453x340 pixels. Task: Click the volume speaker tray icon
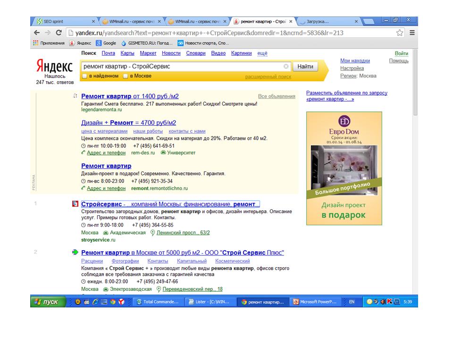[383, 302]
